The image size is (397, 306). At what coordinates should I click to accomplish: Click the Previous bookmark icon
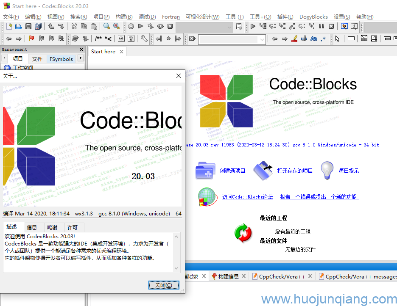[42, 39]
